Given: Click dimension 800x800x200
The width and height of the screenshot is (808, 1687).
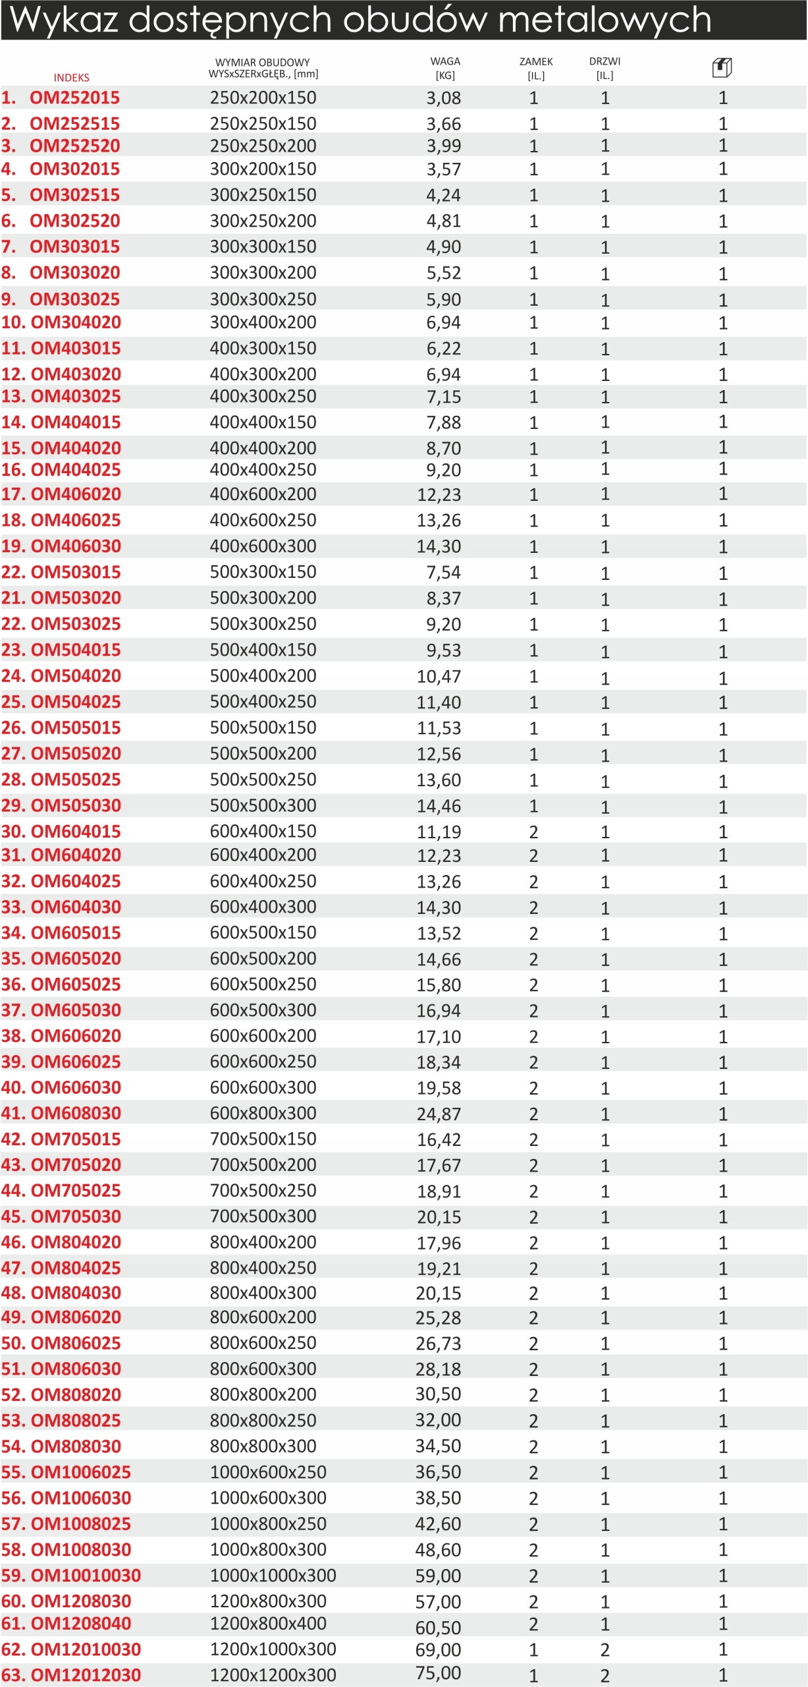Looking at the screenshot, I should (263, 1394).
